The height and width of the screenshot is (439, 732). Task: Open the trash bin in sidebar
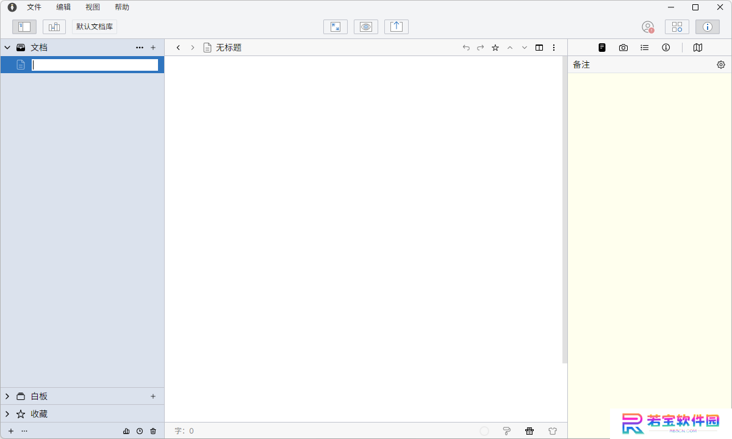pos(153,431)
